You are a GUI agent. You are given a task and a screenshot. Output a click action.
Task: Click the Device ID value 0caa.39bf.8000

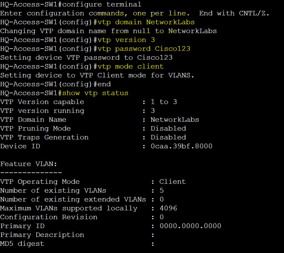pyautogui.click(x=181, y=146)
